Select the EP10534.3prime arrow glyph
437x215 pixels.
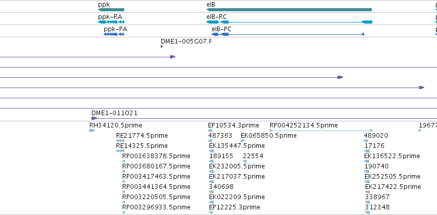(210, 131)
